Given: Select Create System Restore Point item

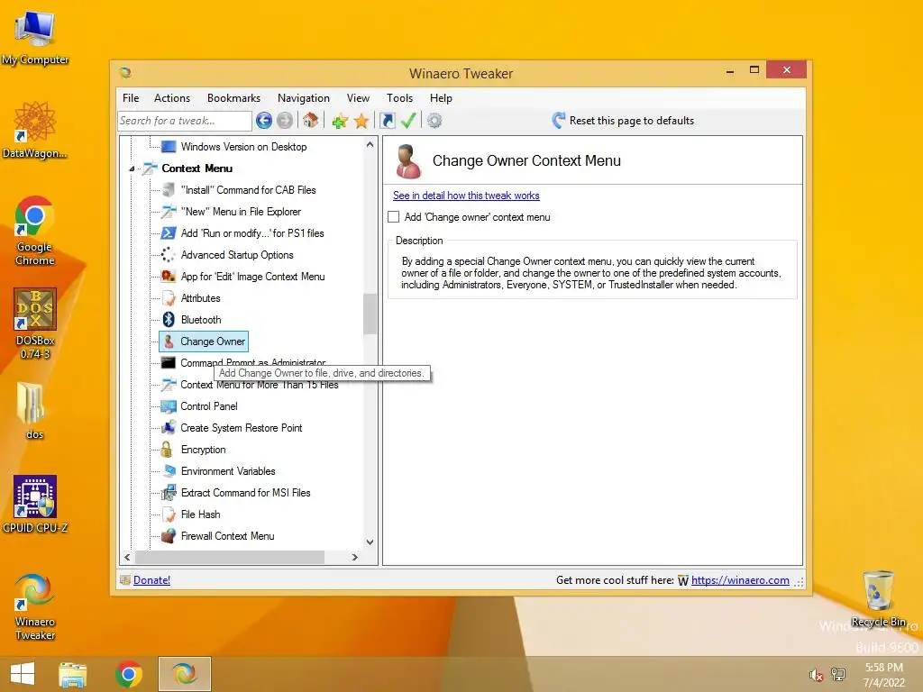Looking at the screenshot, I should point(242,428).
